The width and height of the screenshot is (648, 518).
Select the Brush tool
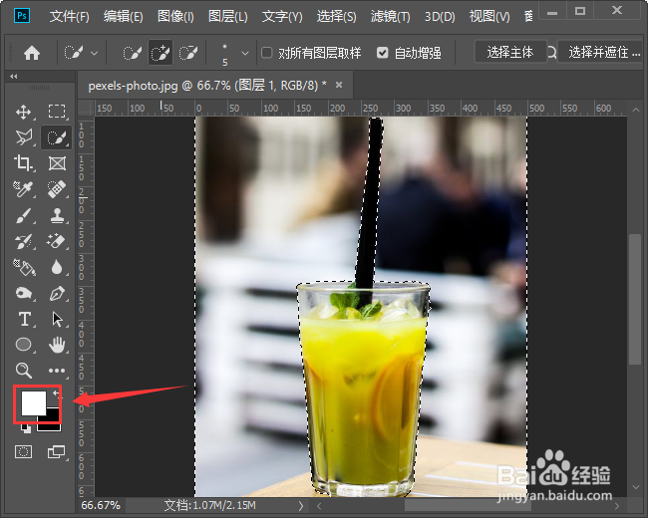(24, 215)
